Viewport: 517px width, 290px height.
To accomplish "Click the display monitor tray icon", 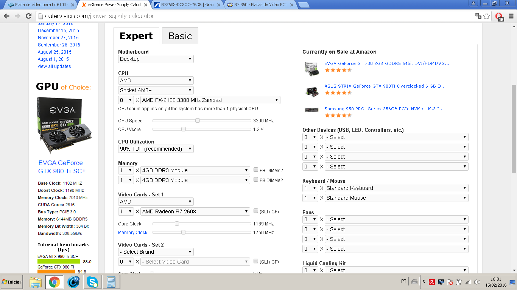I will point(441,282).
